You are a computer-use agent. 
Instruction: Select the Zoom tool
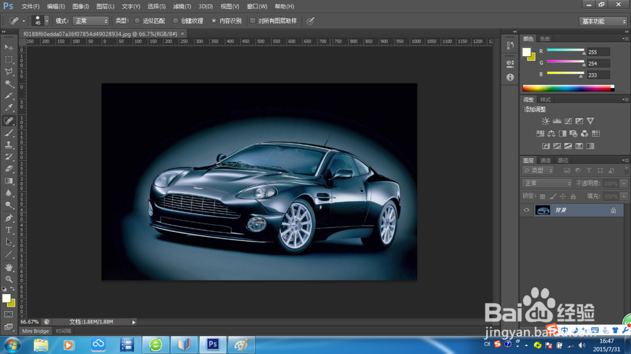point(8,279)
